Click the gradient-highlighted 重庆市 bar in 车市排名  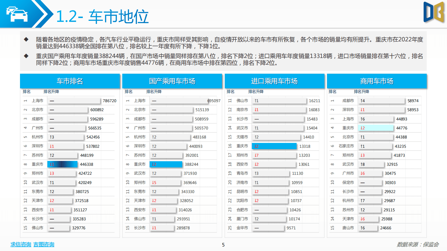click(63, 164)
